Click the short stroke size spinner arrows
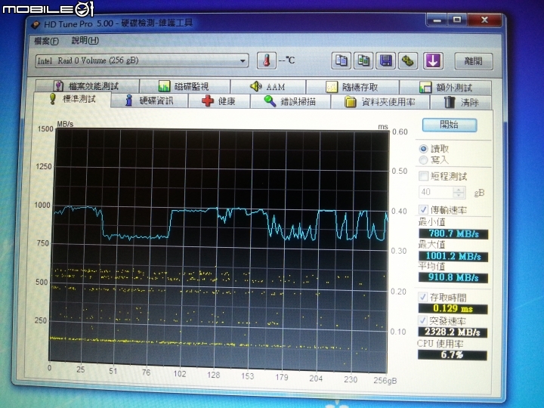544x408 pixels. [x=459, y=192]
